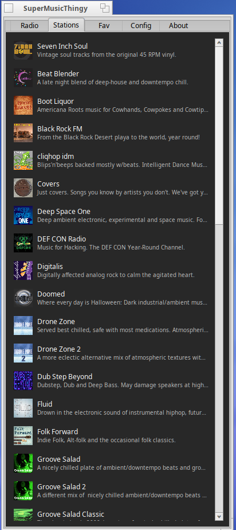Click the Groove Salad station icon
Image resolution: width=236 pixels, height=530 pixels.
pos(23,463)
